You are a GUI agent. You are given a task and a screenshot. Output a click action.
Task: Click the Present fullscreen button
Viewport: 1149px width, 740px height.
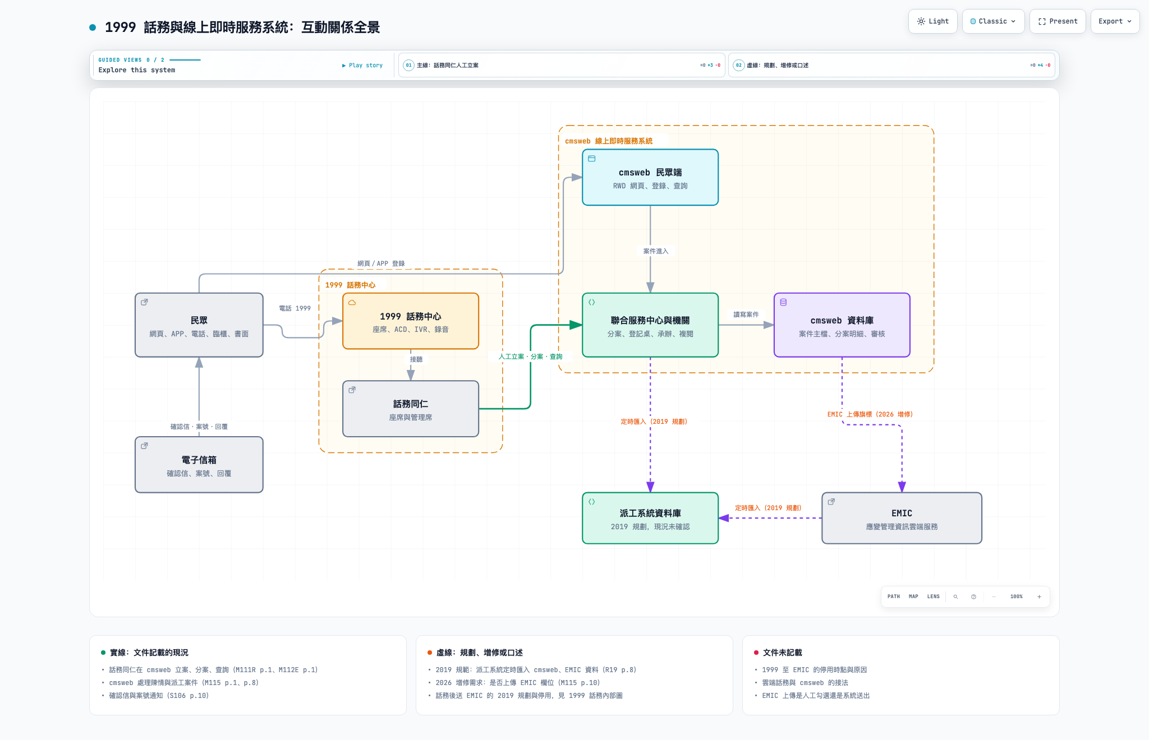point(1058,21)
